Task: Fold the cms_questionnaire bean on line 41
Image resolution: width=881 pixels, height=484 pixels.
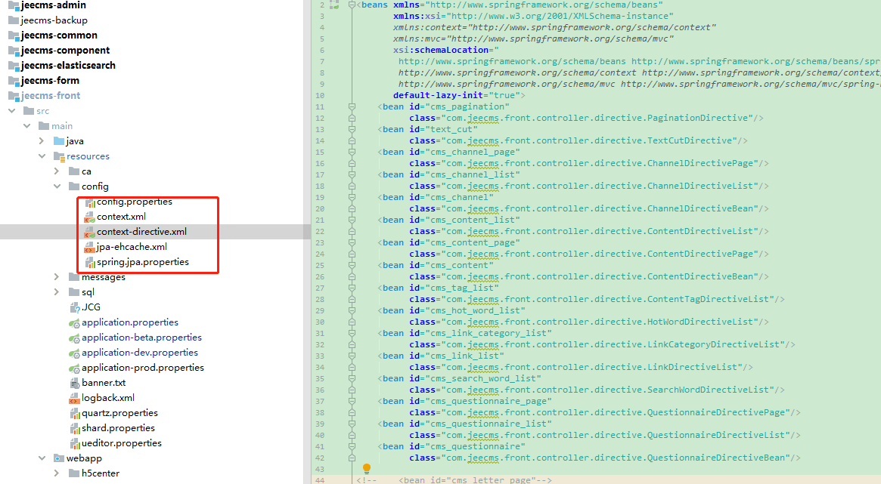Action: click(x=352, y=446)
